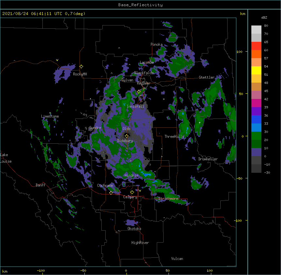This screenshot has height=275, width=281.
Task: Click the yellow marker below Cochrane label
Action: coord(111,193)
